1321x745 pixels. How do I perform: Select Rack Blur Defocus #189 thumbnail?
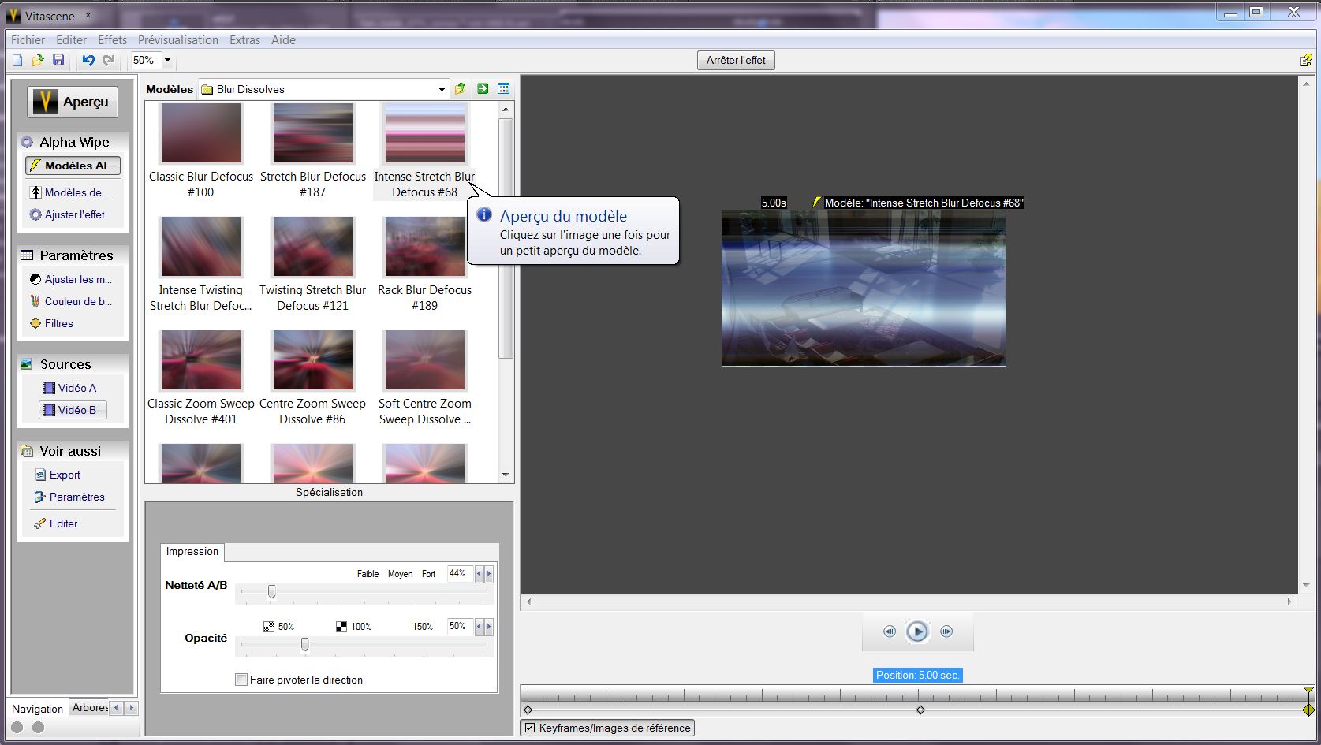[425, 247]
